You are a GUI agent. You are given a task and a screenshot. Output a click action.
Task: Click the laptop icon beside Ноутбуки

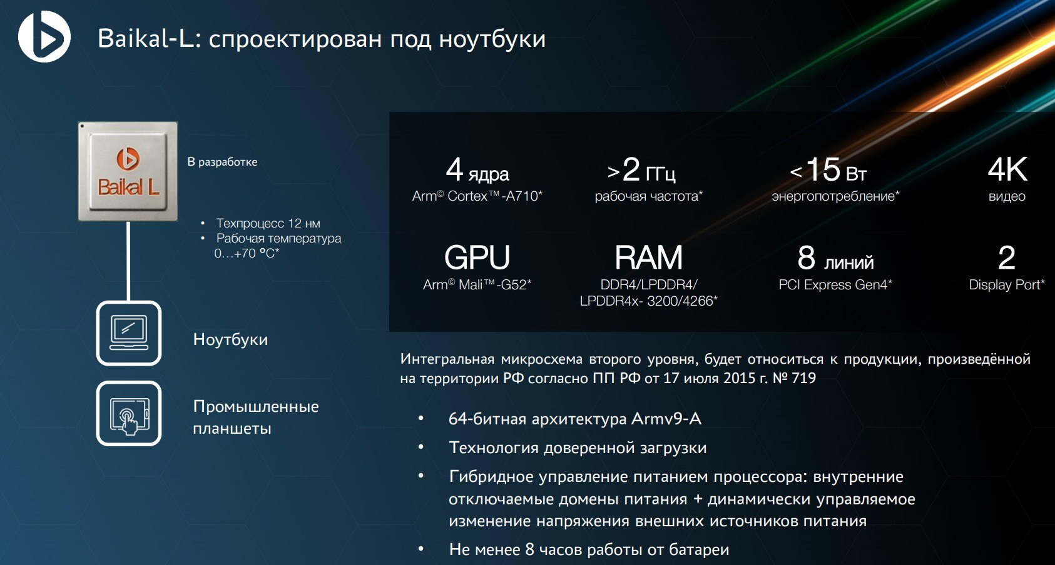pos(129,333)
